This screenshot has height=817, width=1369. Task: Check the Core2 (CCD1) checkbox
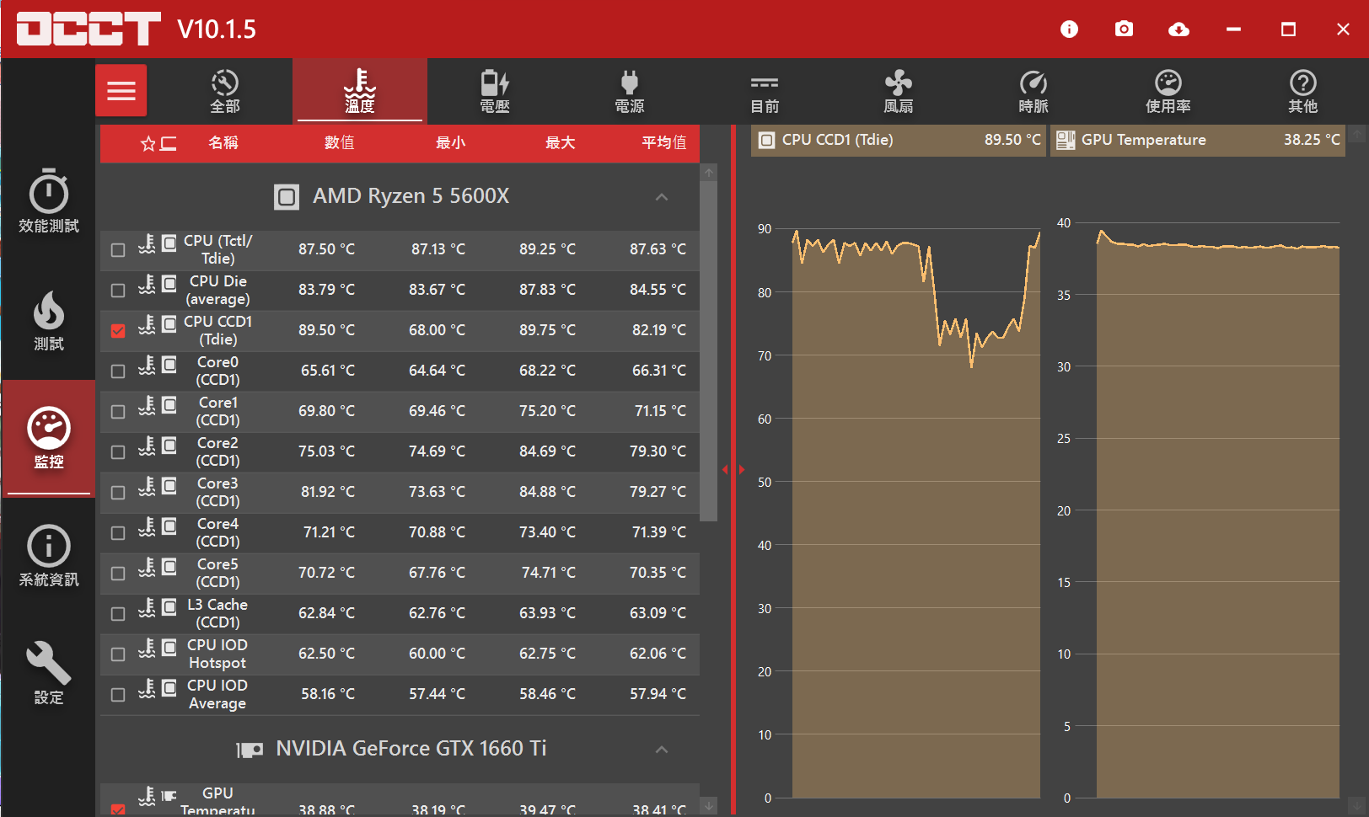(118, 452)
